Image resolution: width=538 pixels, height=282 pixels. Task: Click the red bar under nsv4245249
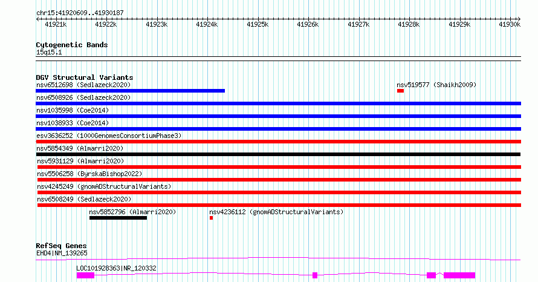pos(279,192)
